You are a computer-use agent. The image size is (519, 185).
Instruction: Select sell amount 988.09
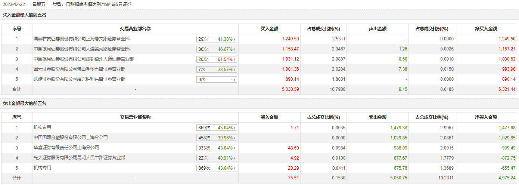click(x=401, y=148)
